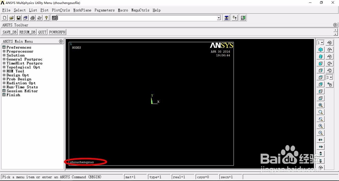Open the List menu
The height and width of the screenshot is (181, 339).
point(33,10)
